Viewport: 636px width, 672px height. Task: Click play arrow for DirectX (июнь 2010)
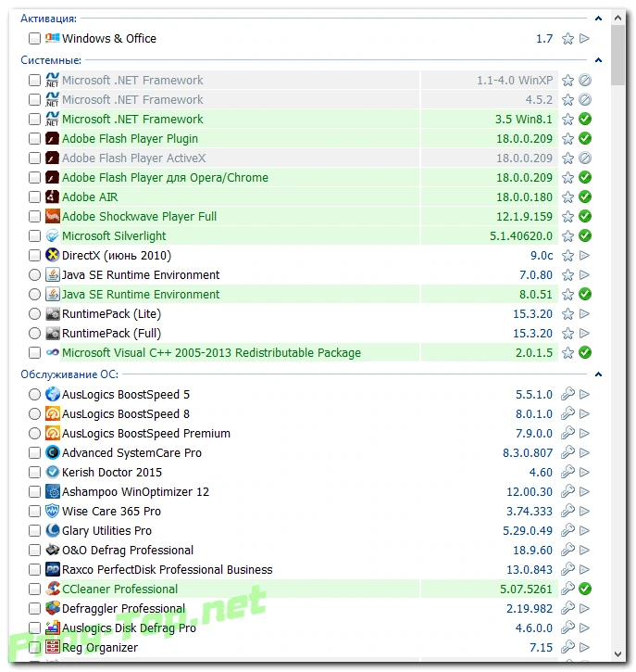pos(584,256)
